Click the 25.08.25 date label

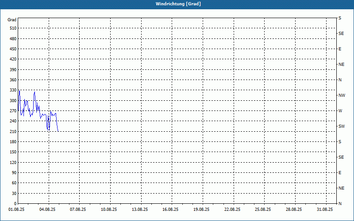(x=263, y=210)
